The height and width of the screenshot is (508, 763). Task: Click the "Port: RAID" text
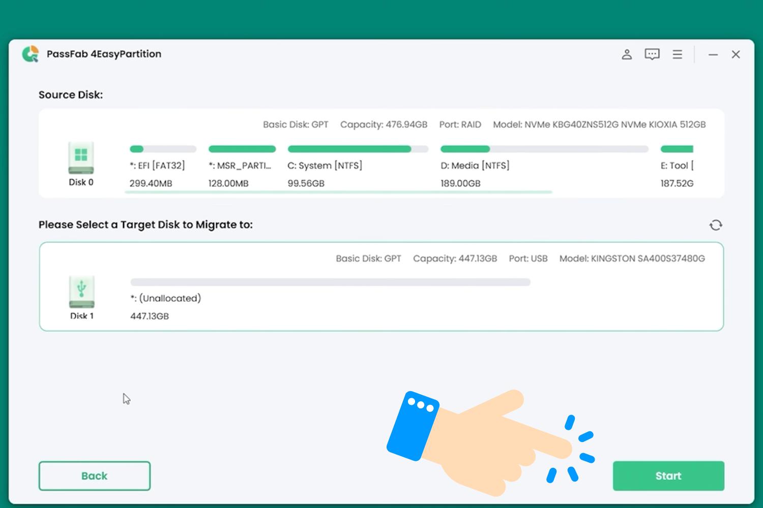(x=460, y=124)
